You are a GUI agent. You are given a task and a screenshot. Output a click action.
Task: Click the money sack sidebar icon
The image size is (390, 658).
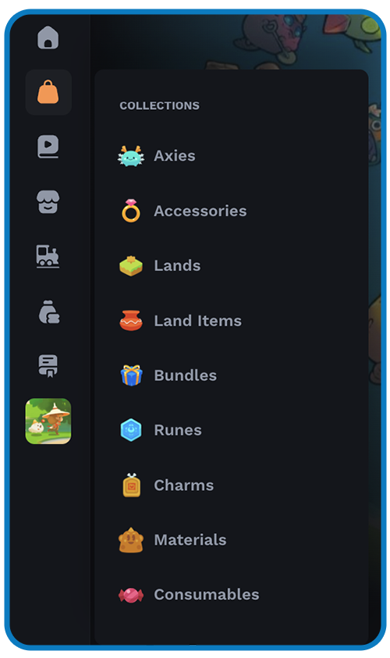click(49, 311)
